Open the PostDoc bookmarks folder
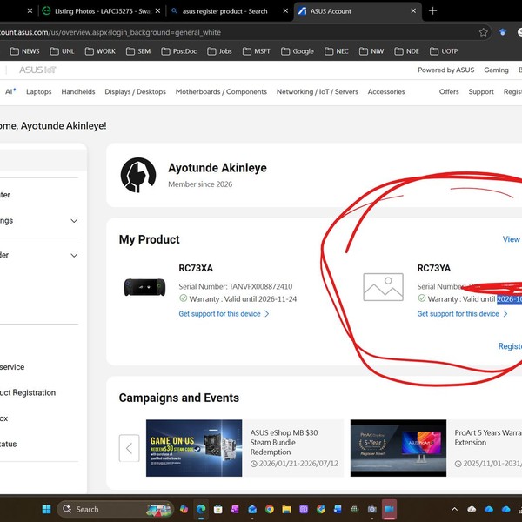The height and width of the screenshot is (522, 522). click(178, 51)
